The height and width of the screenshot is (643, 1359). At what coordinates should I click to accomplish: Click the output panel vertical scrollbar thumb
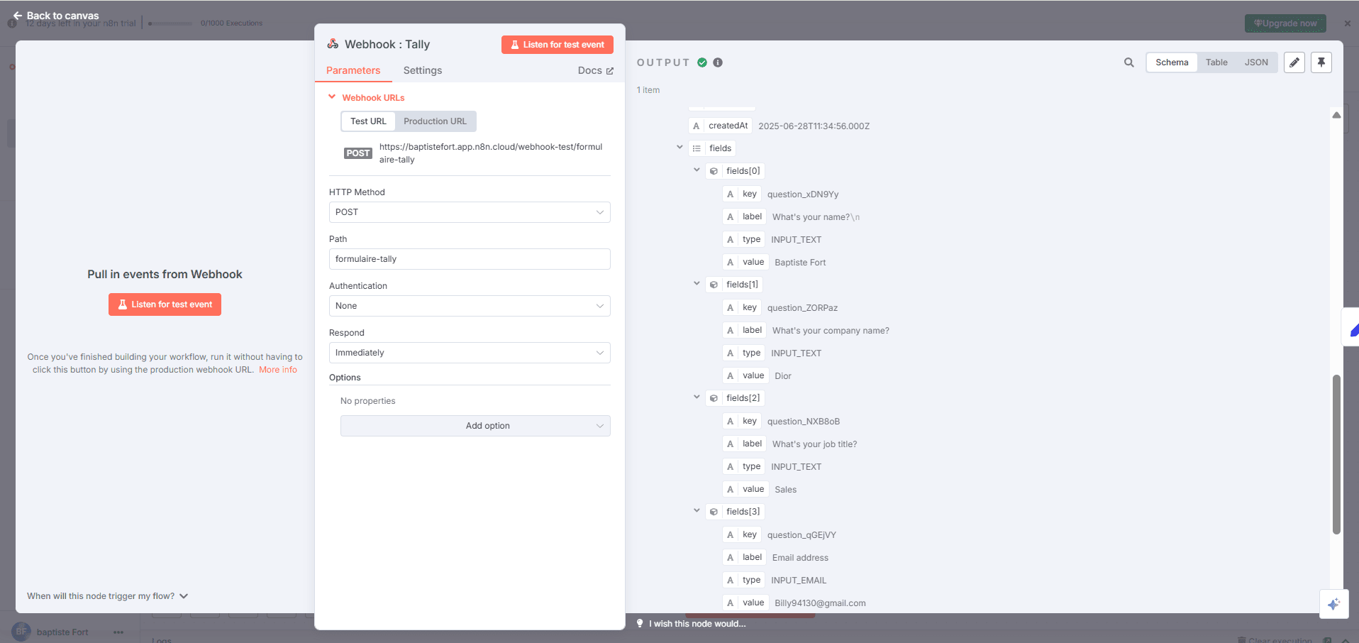tap(1336, 454)
